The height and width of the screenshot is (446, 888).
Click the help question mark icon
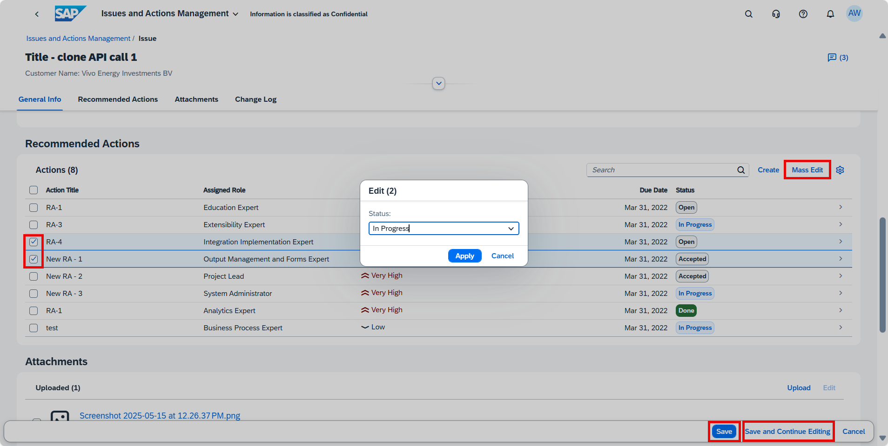[803, 14]
